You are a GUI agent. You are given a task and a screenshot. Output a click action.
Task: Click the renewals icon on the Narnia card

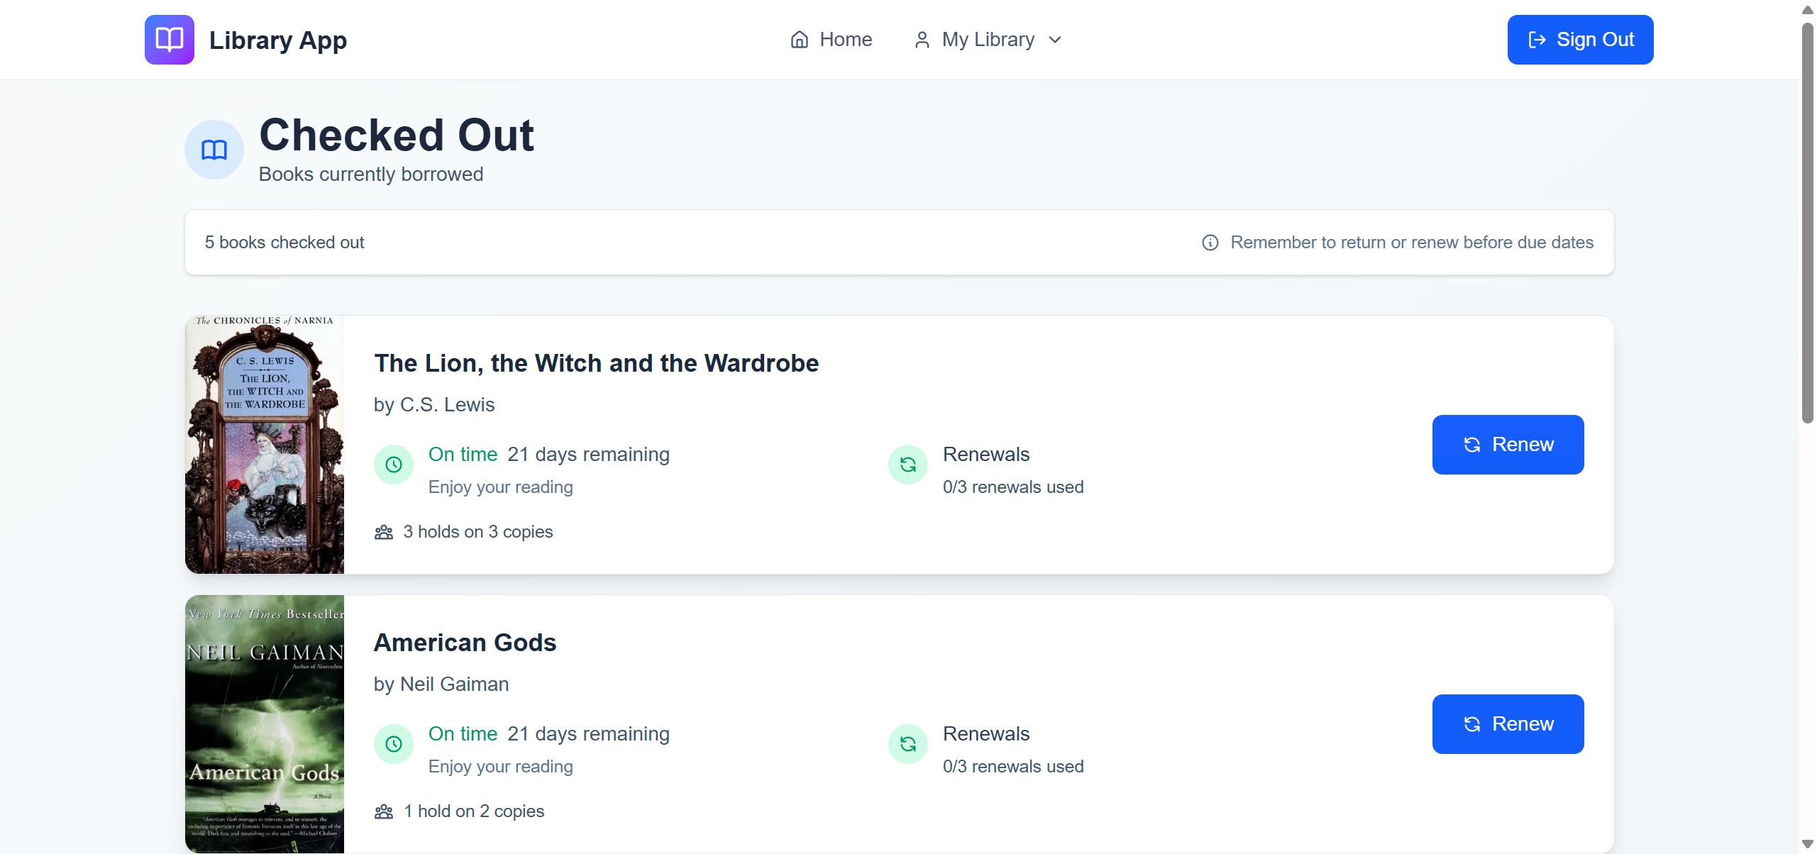(x=907, y=465)
